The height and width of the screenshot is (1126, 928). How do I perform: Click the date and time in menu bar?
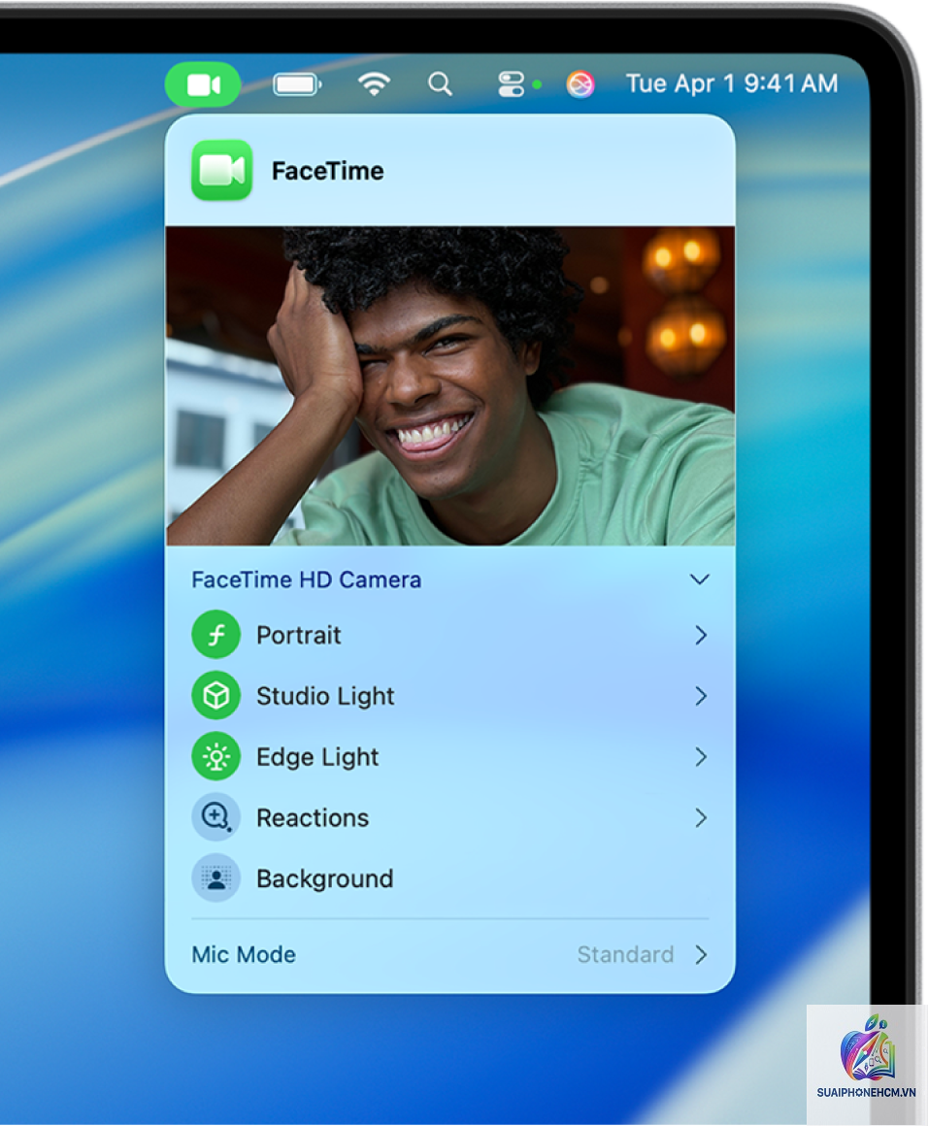[731, 83]
